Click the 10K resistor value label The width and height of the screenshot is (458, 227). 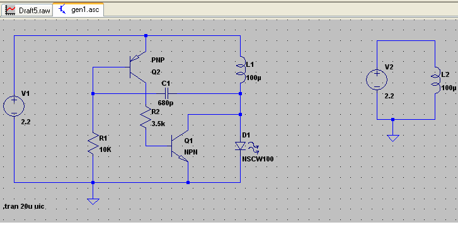105,149
